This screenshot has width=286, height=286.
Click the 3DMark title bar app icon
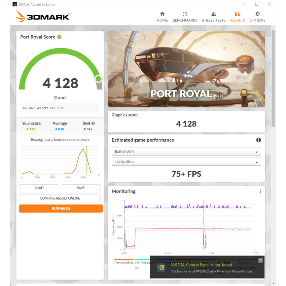coord(15,4)
